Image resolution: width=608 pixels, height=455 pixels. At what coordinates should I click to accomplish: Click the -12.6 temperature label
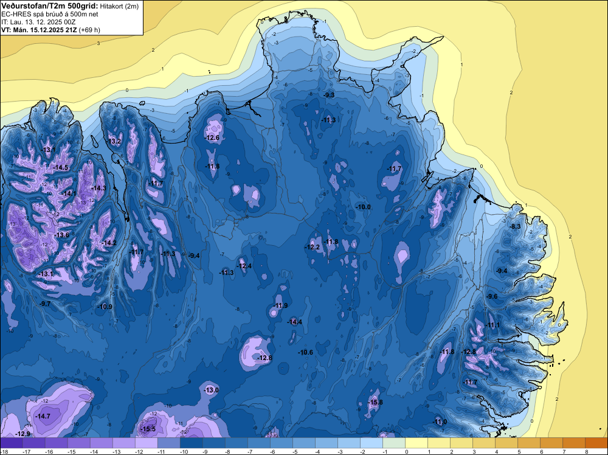pos(212,137)
